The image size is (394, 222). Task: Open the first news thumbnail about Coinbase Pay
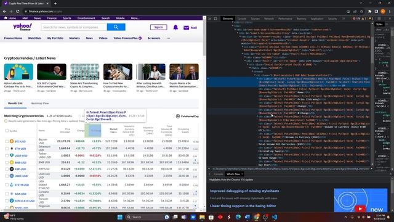(x=18, y=72)
